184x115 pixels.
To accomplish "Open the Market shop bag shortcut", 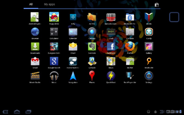I will (x=156, y=5).
